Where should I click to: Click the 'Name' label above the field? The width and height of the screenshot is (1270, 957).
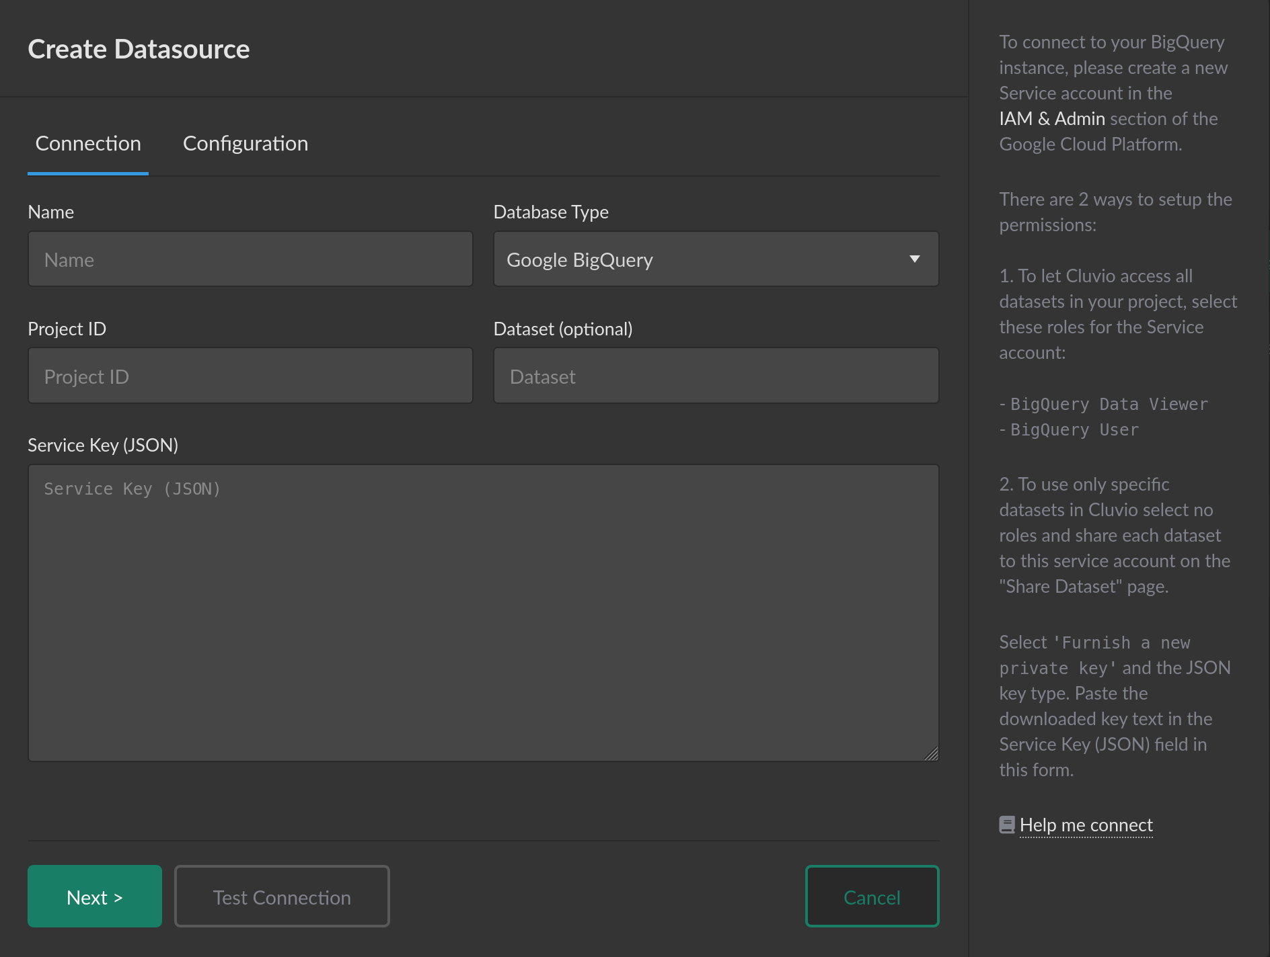50,212
